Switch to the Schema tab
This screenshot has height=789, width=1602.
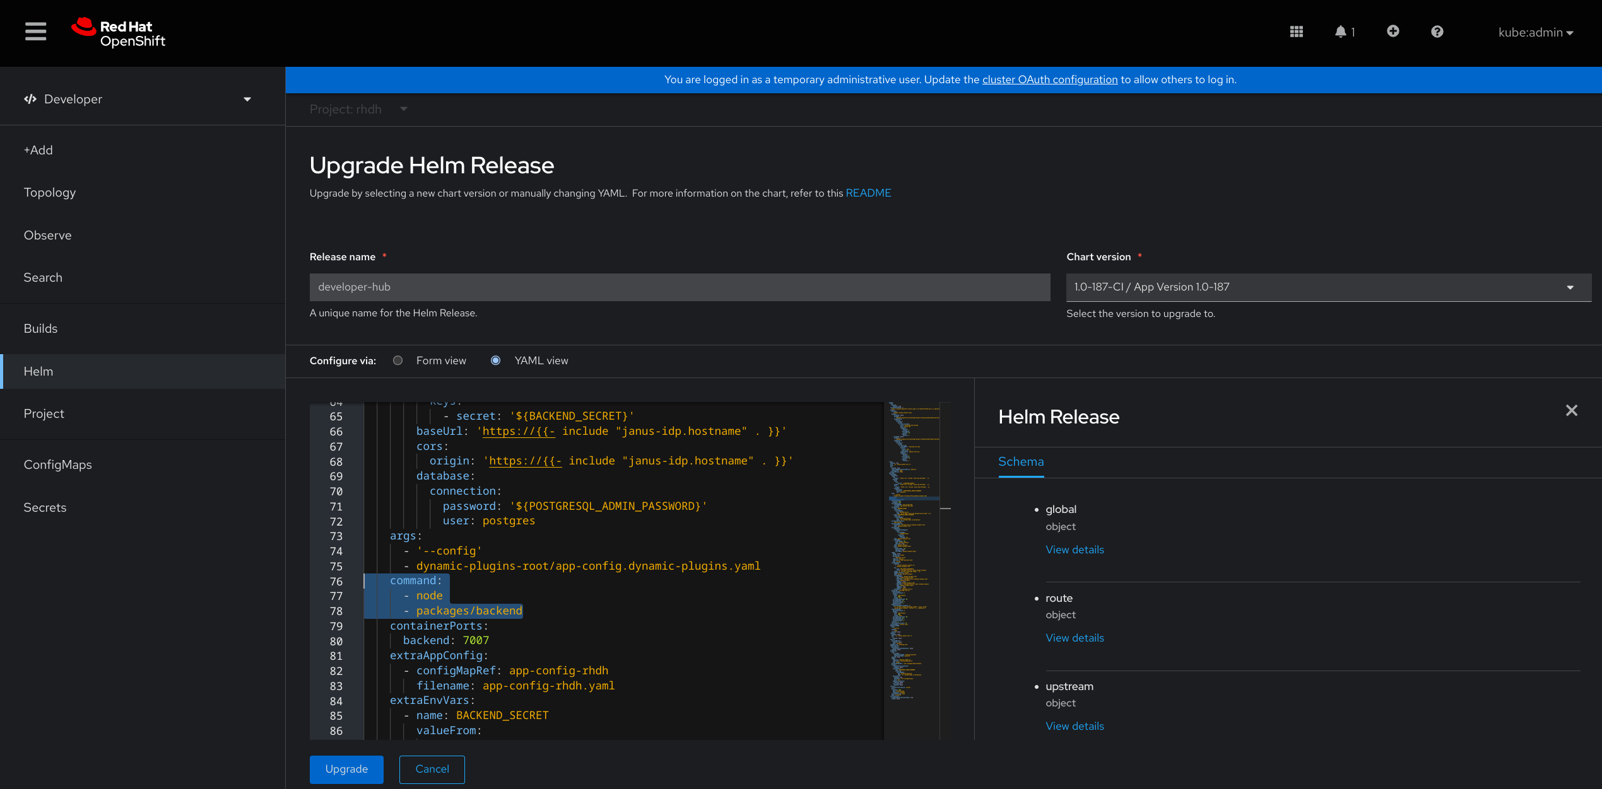1020,462
